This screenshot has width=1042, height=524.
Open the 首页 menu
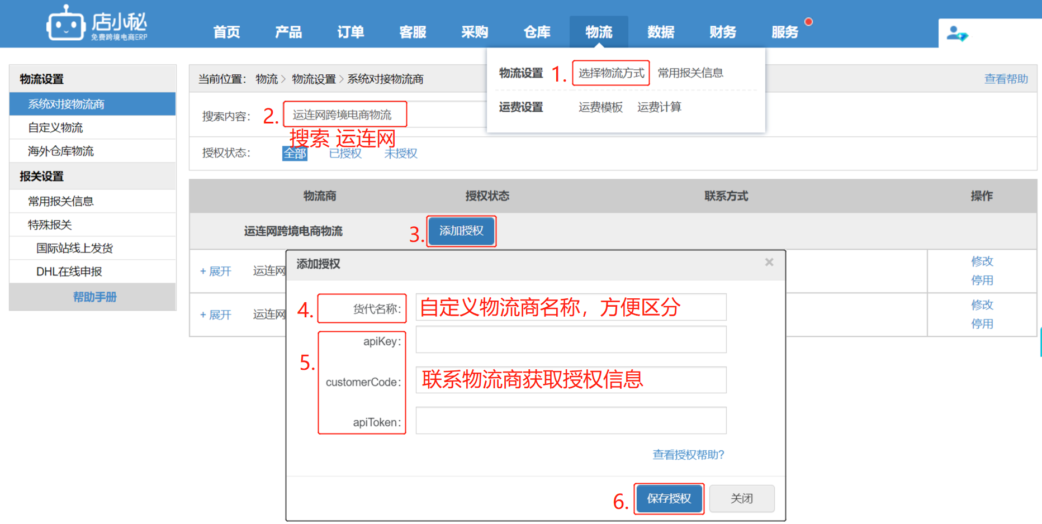226,32
